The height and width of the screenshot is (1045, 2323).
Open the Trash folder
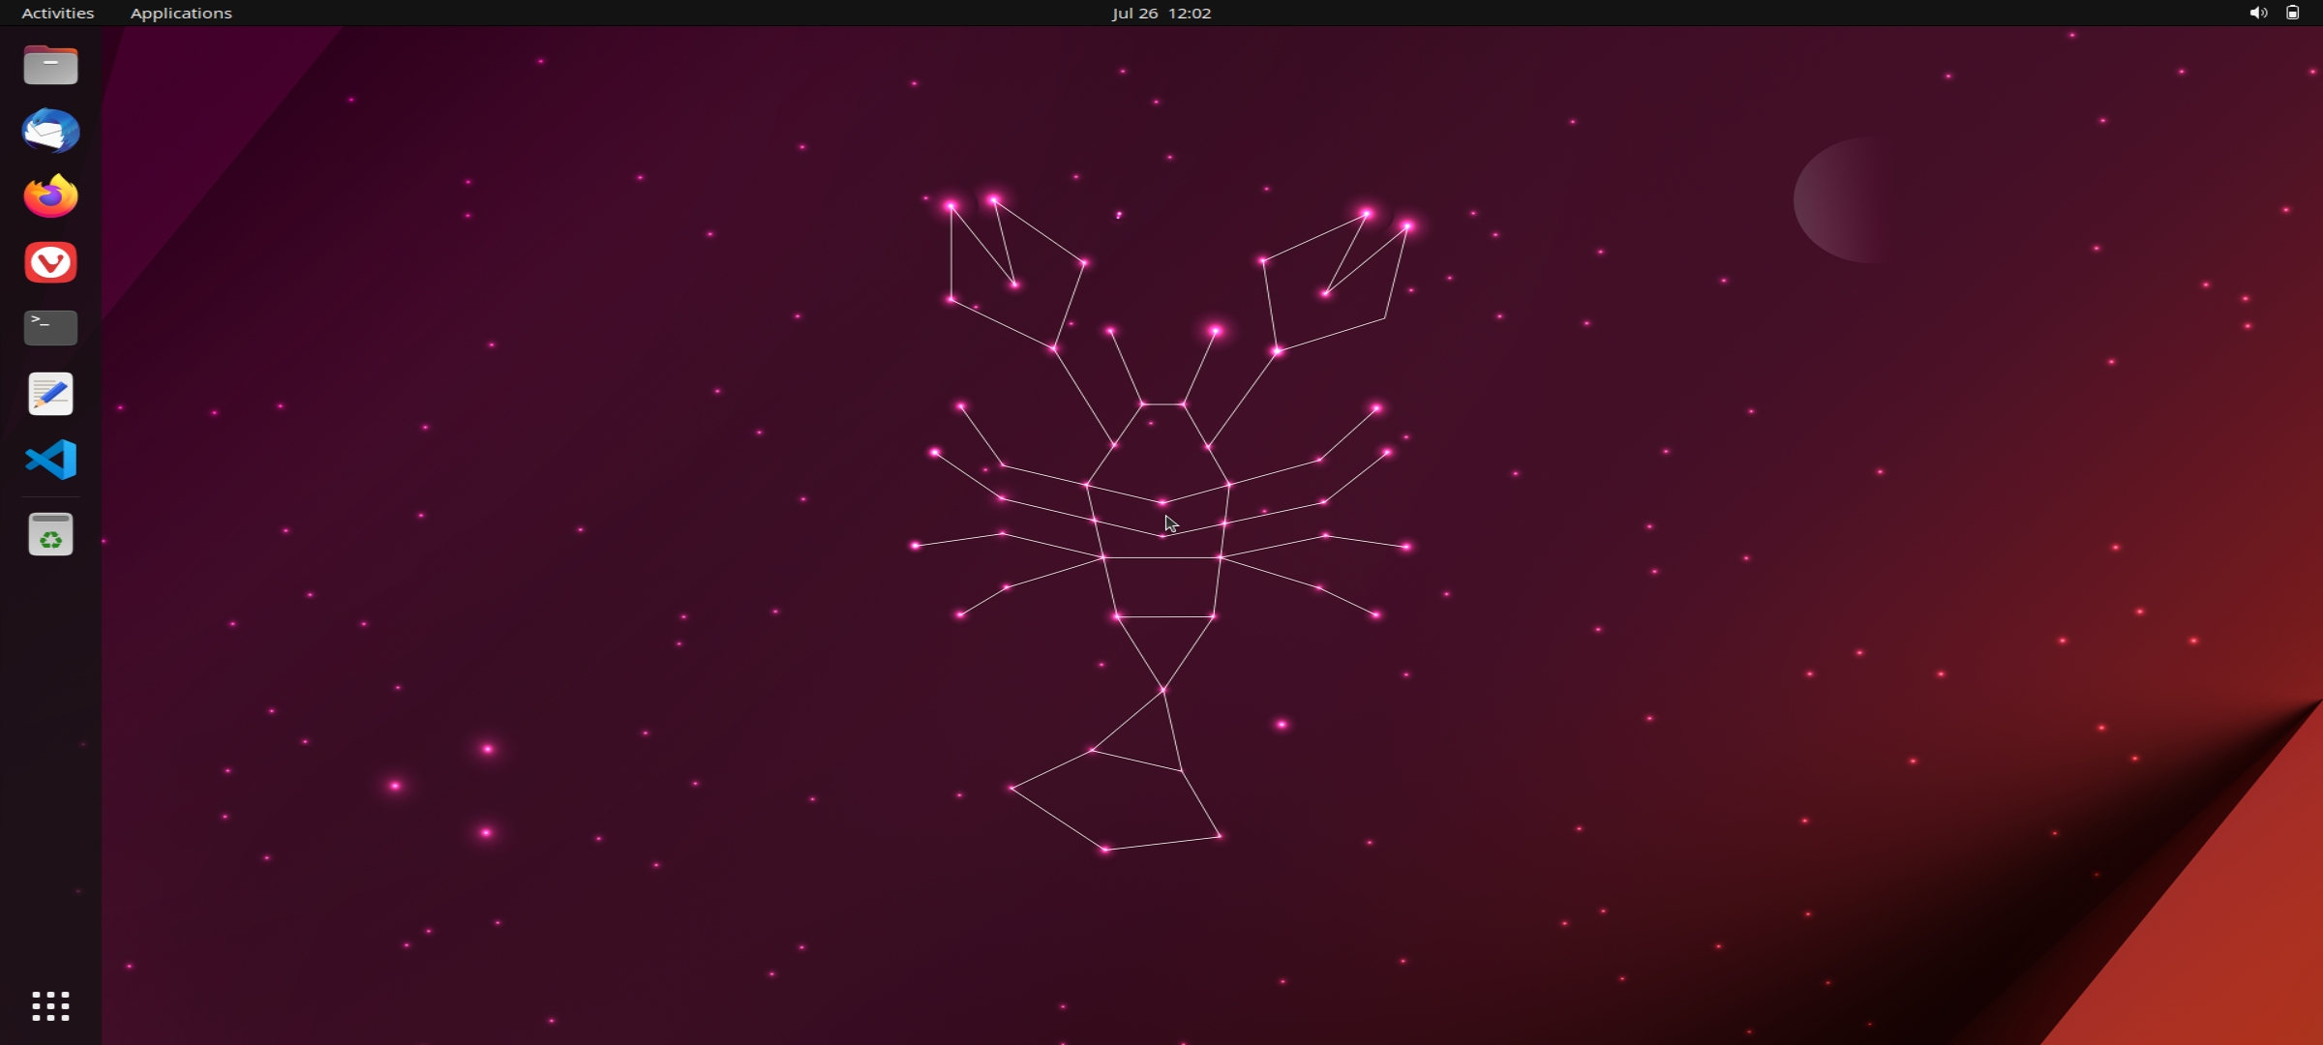[50, 534]
